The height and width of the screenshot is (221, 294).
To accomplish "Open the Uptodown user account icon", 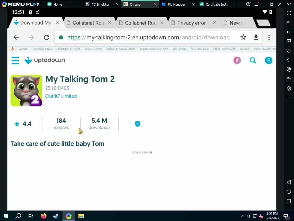I will (x=268, y=60).
